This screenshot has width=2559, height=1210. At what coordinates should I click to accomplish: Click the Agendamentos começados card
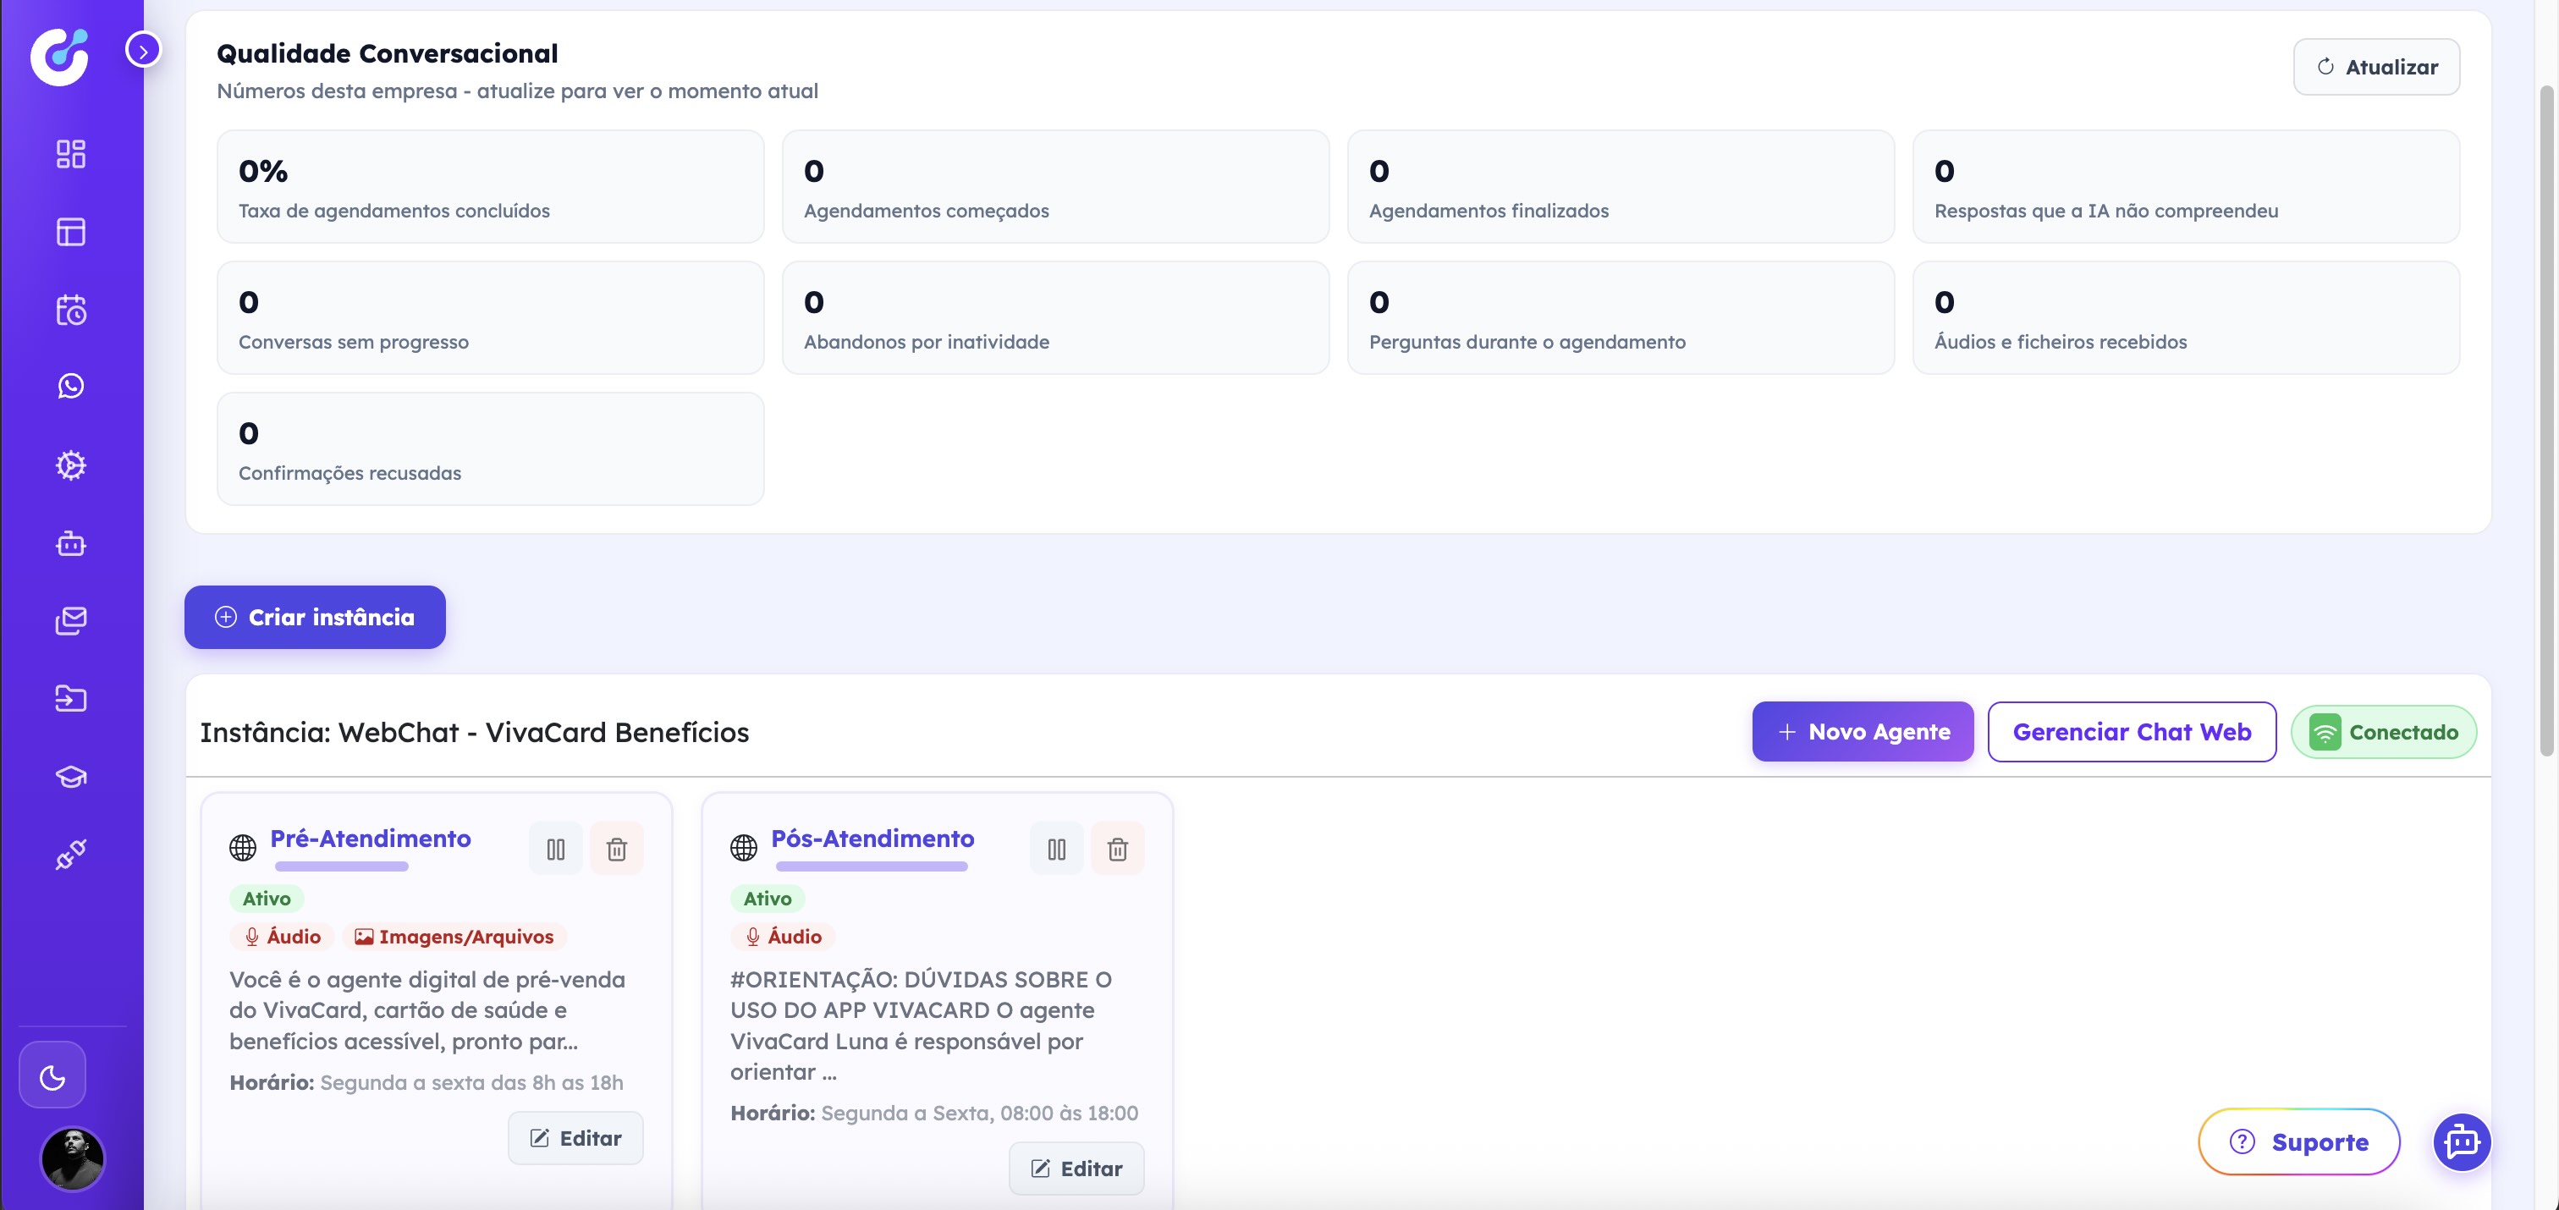(x=1056, y=187)
